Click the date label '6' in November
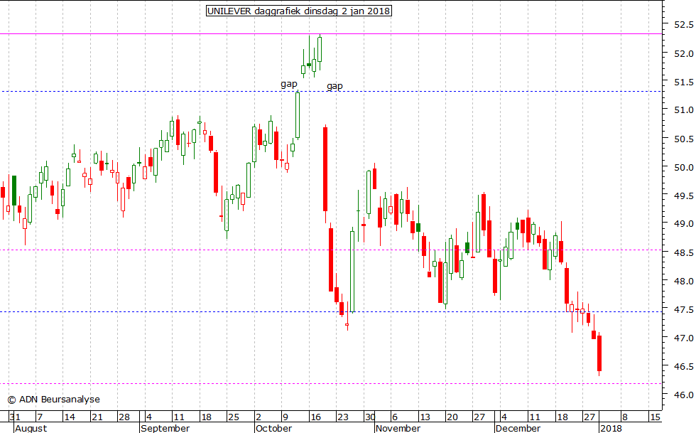The width and height of the screenshot is (696, 433). (x=395, y=417)
